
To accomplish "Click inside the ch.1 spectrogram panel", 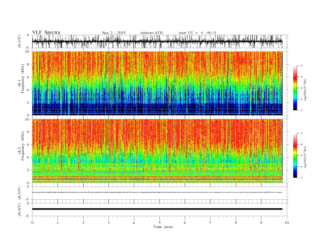I will coord(157,83).
